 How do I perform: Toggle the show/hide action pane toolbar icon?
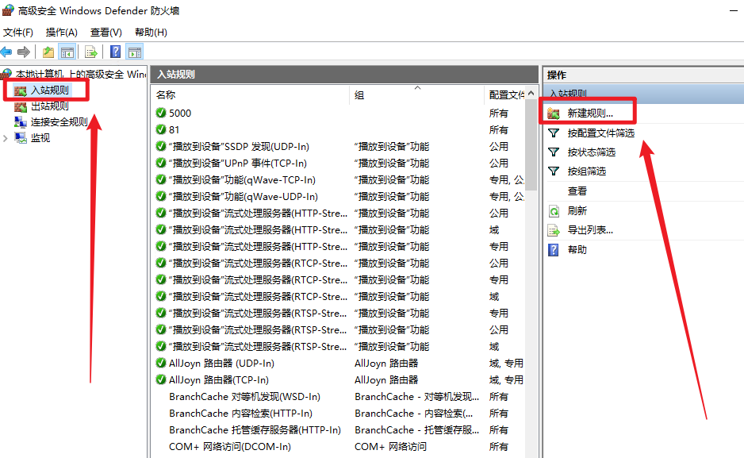(x=135, y=52)
